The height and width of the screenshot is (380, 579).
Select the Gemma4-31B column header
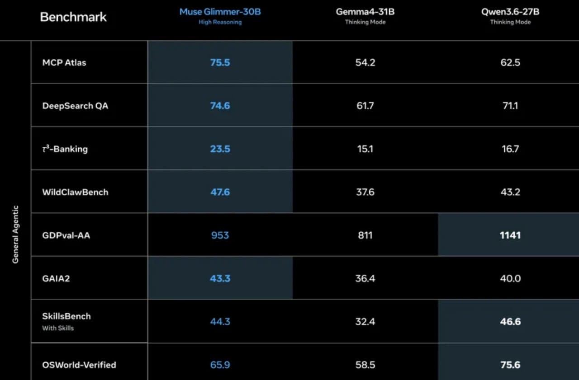click(x=365, y=16)
